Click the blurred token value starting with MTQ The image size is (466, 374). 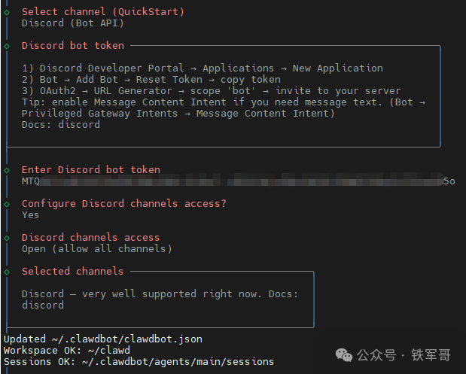[x=239, y=181]
